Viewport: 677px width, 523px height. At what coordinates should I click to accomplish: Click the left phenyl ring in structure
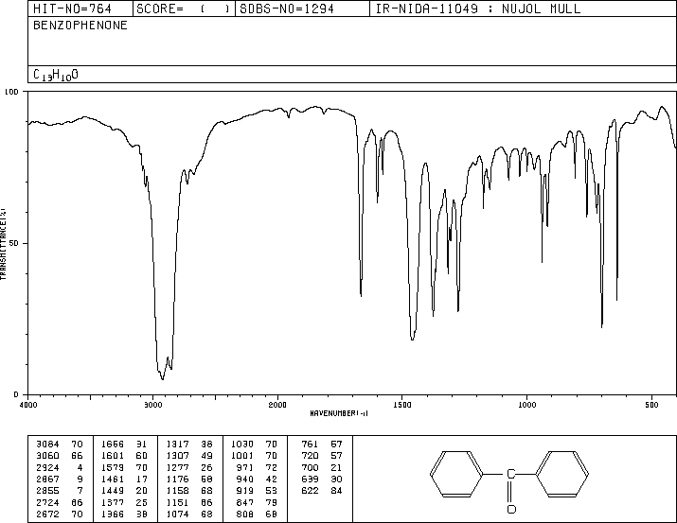456,474
